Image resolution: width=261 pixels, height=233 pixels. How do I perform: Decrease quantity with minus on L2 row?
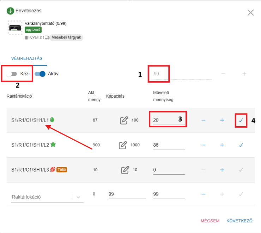click(x=204, y=145)
